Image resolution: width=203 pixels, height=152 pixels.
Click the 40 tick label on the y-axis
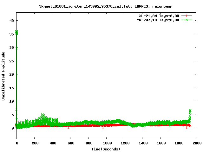pyautogui.click(x=11, y=21)
